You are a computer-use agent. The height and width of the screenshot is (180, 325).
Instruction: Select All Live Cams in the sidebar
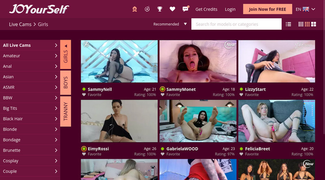30,45
